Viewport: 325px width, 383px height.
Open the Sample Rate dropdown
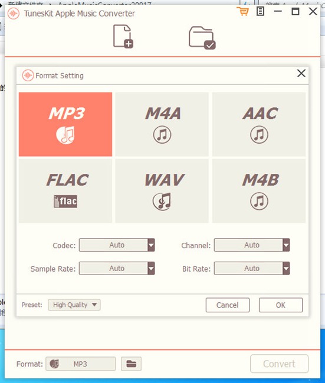point(117,269)
